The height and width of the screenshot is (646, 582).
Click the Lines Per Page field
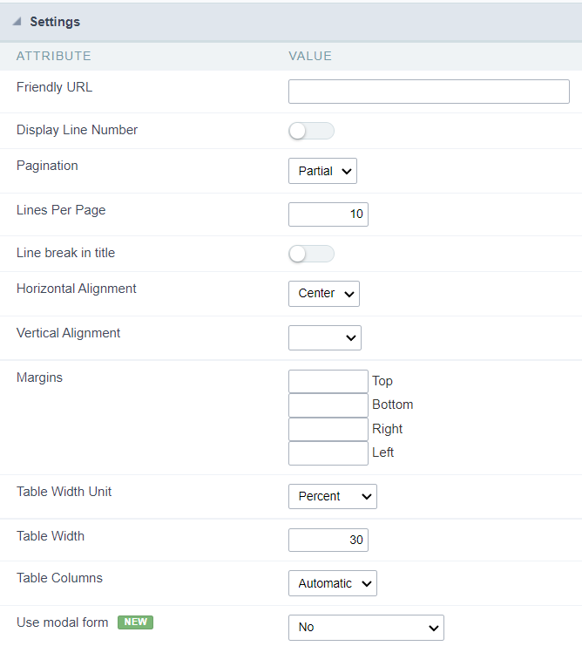click(x=328, y=214)
